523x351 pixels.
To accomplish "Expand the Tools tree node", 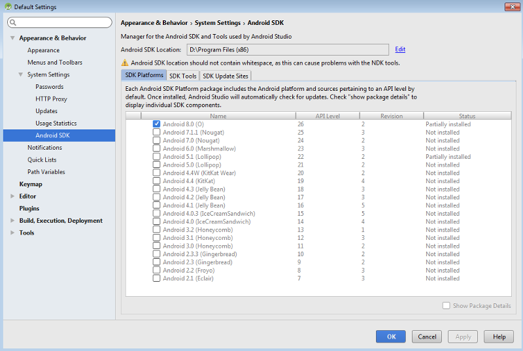I will tap(12, 233).
